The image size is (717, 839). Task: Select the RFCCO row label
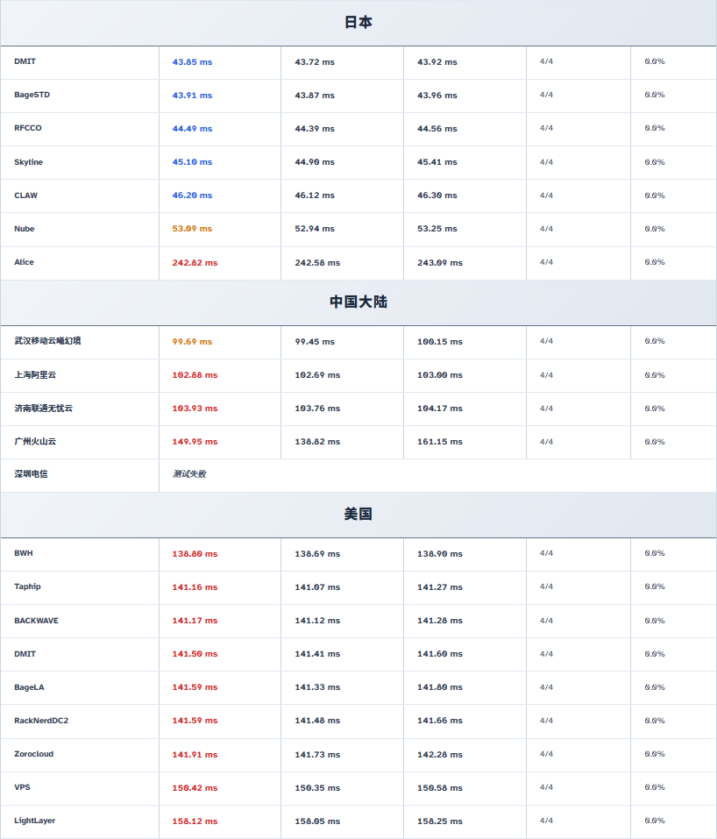click(x=28, y=128)
